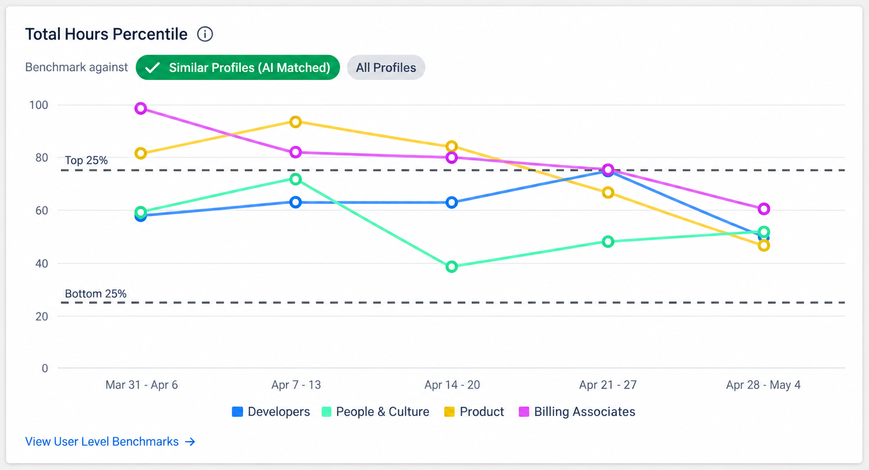Click Developers point for Apr 7 - 13
The height and width of the screenshot is (470, 869).
[295, 202]
